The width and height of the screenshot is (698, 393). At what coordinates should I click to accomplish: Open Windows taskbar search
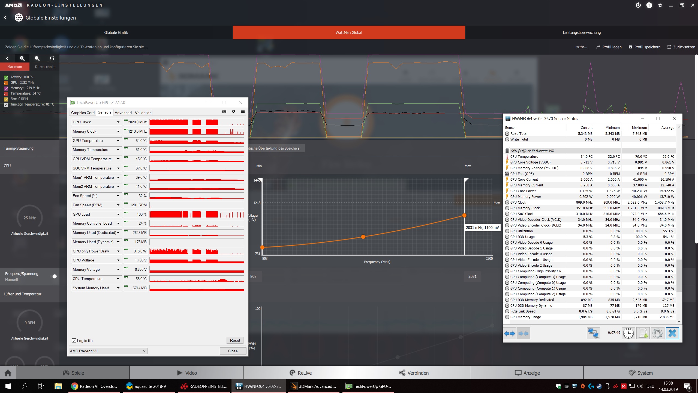click(25, 386)
